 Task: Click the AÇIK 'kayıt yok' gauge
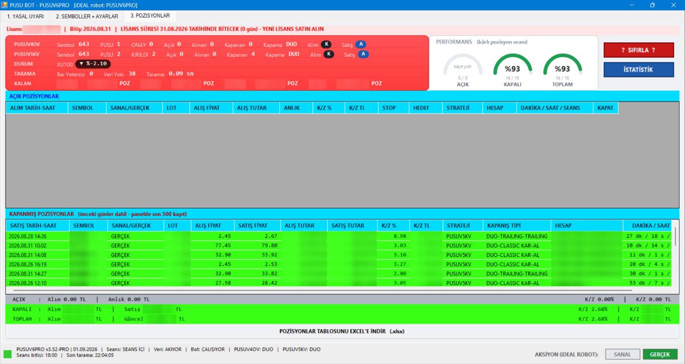coord(463,69)
